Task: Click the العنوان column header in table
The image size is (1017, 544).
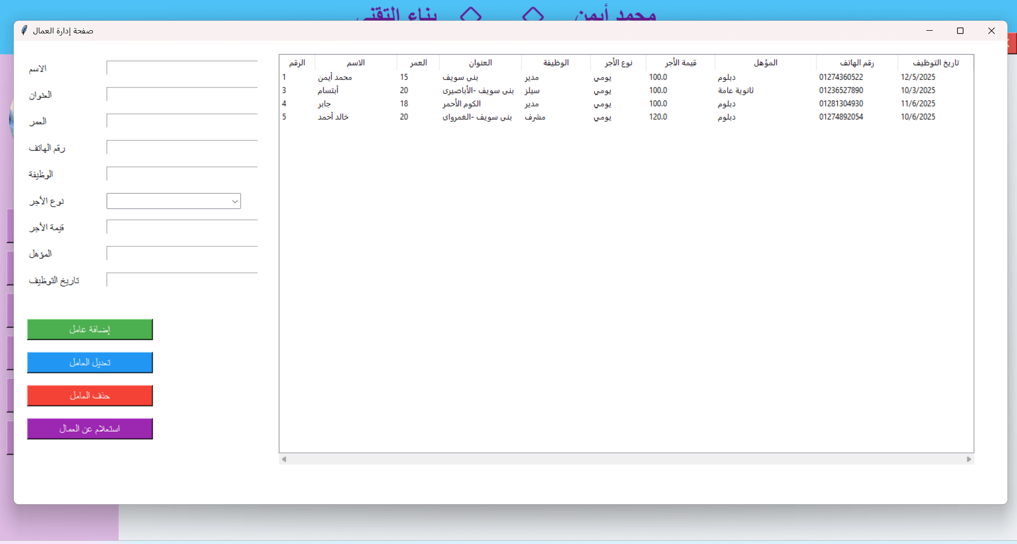Action: click(480, 63)
